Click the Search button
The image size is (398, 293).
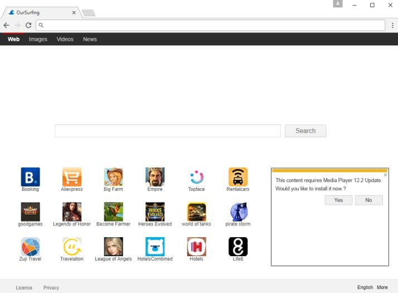click(305, 131)
